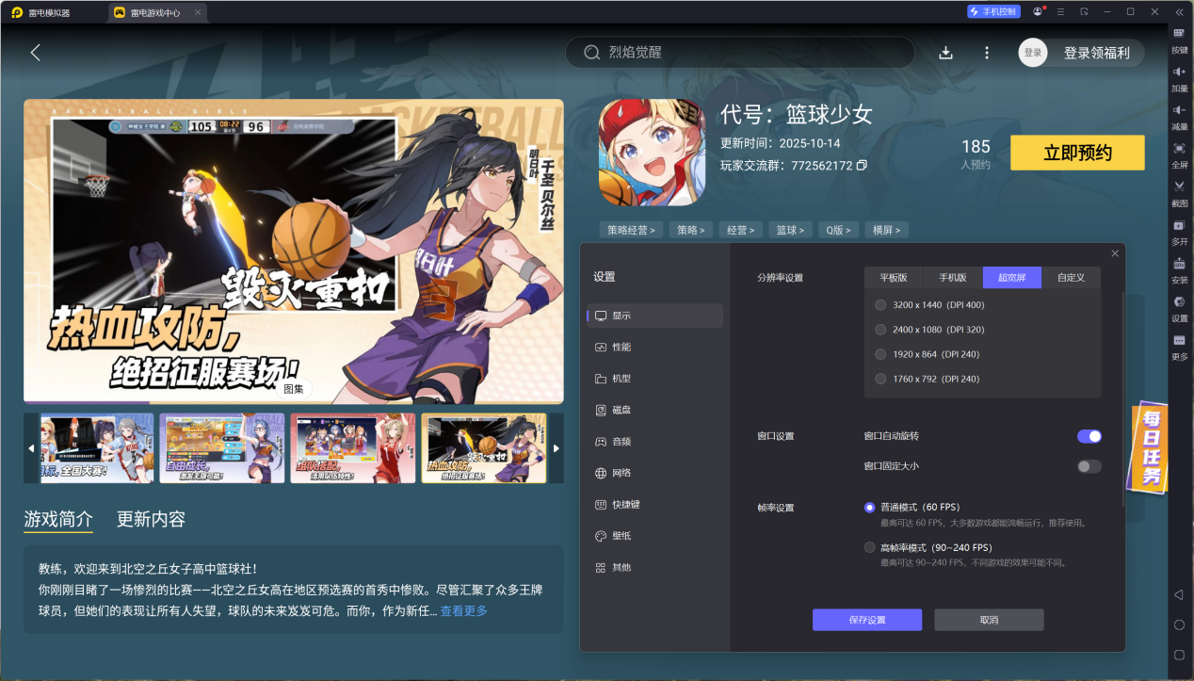The width and height of the screenshot is (1194, 681).
Task: Click the 保存设置 button
Action: tap(866, 620)
